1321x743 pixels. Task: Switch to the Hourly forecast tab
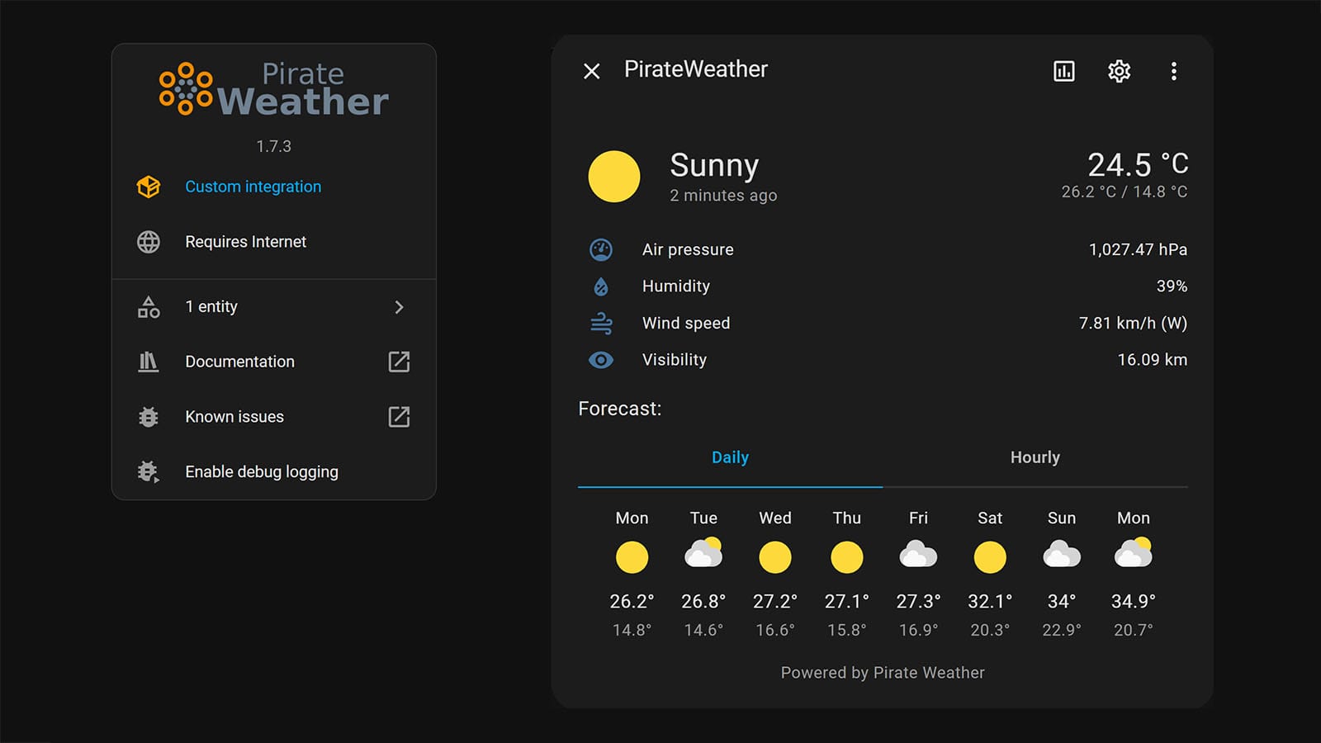(1035, 457)
